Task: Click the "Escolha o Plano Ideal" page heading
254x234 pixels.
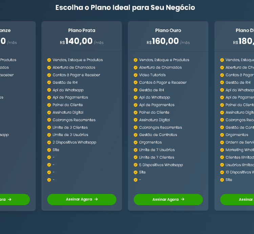Action: click(125, 7)
